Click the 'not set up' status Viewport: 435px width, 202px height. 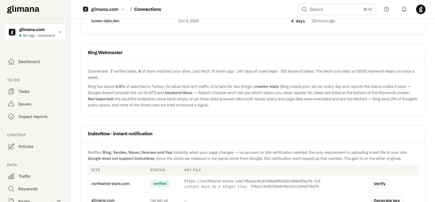pos(159,200)
